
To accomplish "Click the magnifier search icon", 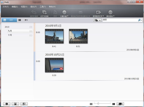I will (x=139, y=20).
